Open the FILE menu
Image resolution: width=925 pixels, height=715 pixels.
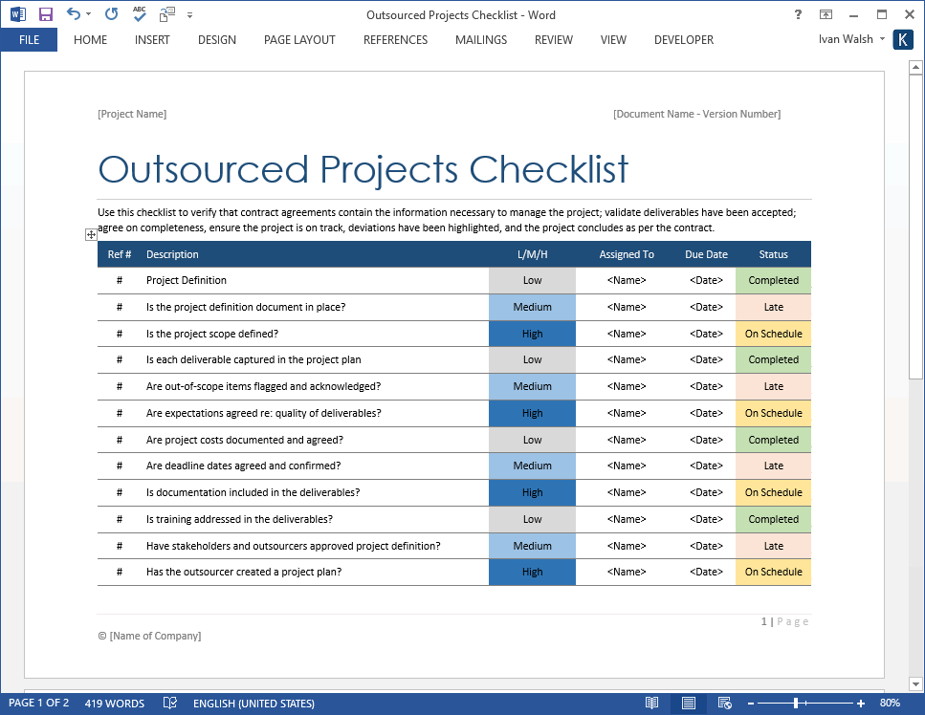pyautogui.click(x=29, y=40)
